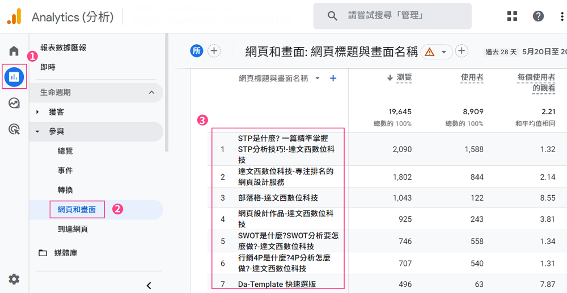Add comparison with dashed plus circle
Image resolution: width=567 pixels, height=293 pixels.
[214, 51]
